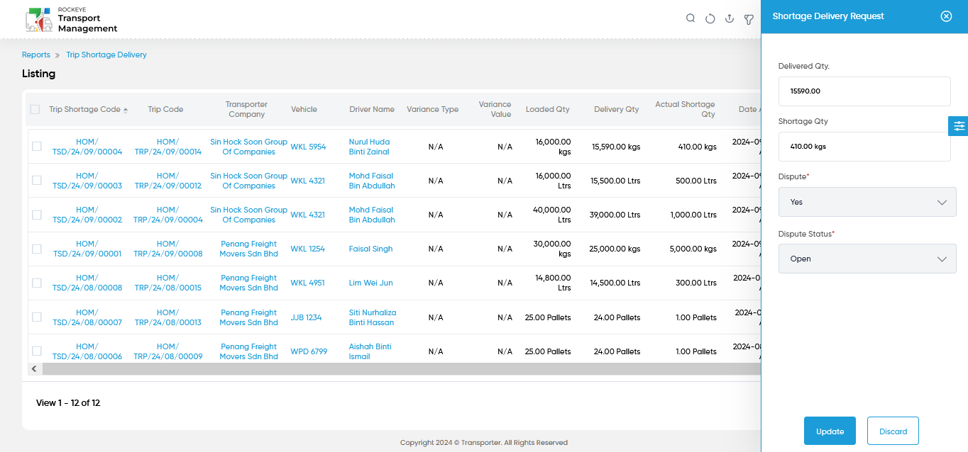
Task: Click the Trip Code column header
Action: (x=165, y=109)
